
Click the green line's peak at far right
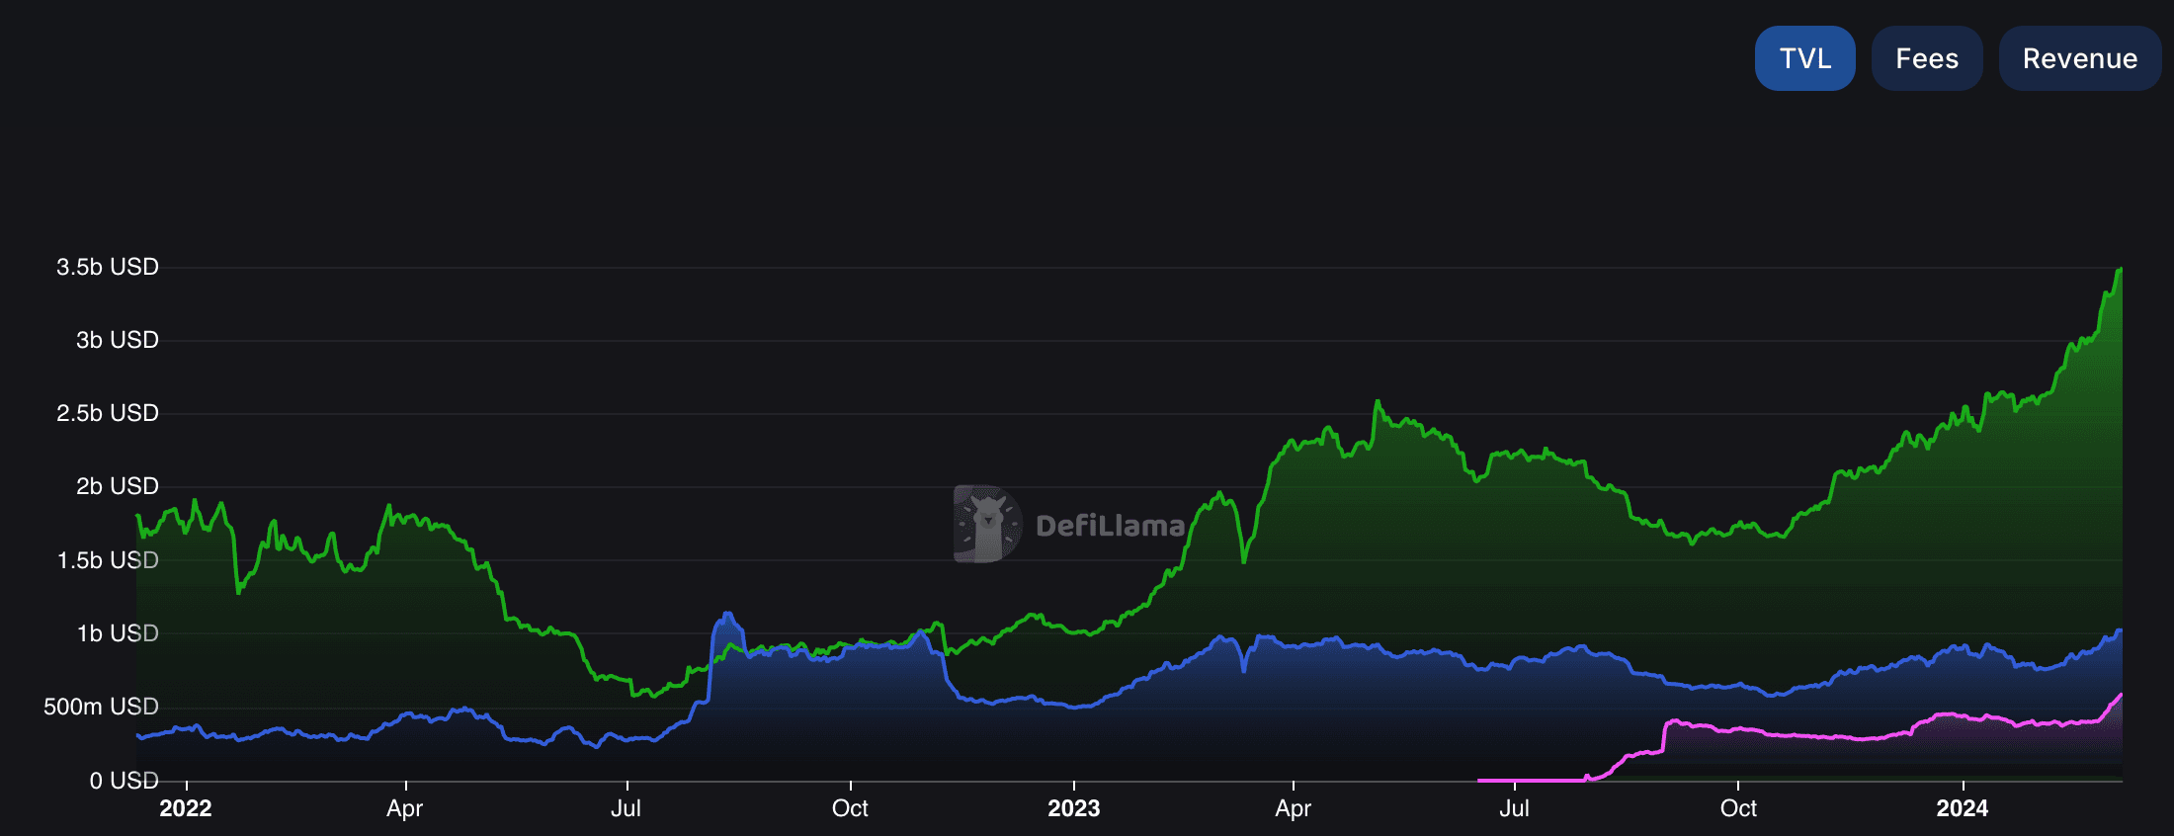click(x=2120, y=269)
